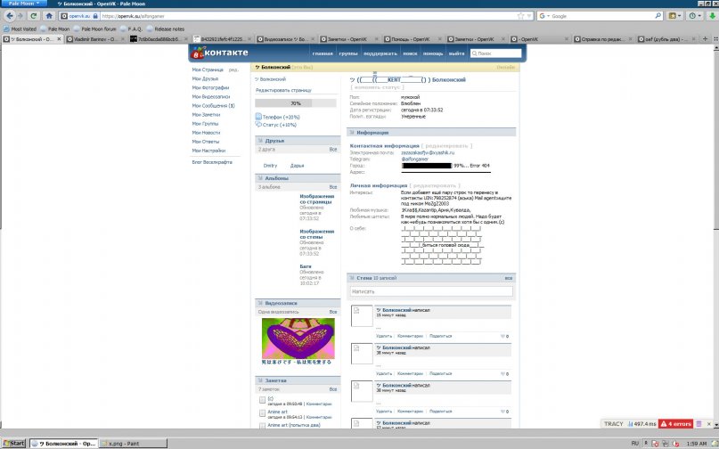Click the ред. link beside Моя Страница

click(x=233, y=69)
